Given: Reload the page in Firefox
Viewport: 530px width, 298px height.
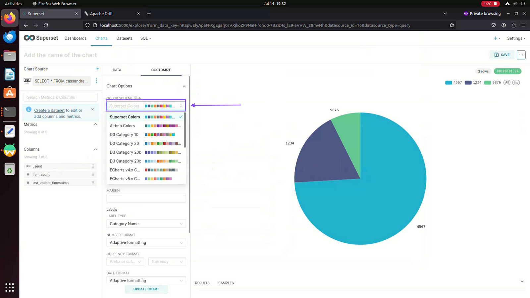Looking at the screenshot, I should pos(46,25).
